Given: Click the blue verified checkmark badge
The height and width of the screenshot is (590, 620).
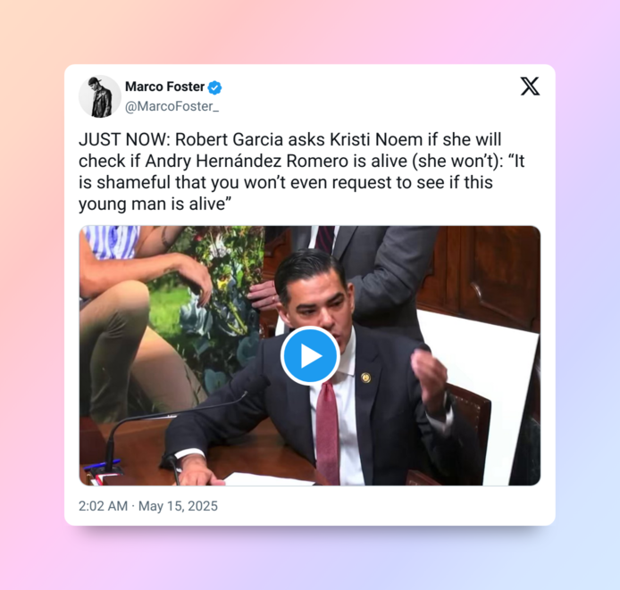Looking at the screenshot, I should 214,87.
